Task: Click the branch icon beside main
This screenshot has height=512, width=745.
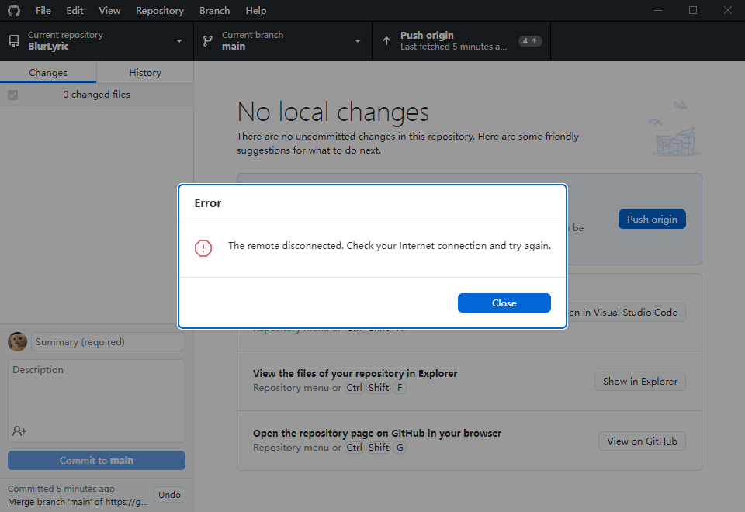Action: (207, 40)
